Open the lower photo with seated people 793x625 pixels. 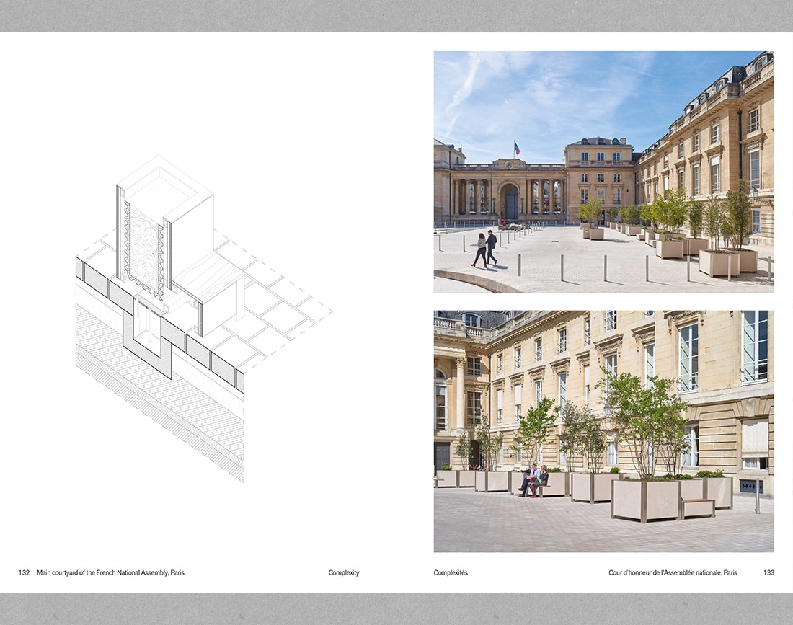point(604,431)
